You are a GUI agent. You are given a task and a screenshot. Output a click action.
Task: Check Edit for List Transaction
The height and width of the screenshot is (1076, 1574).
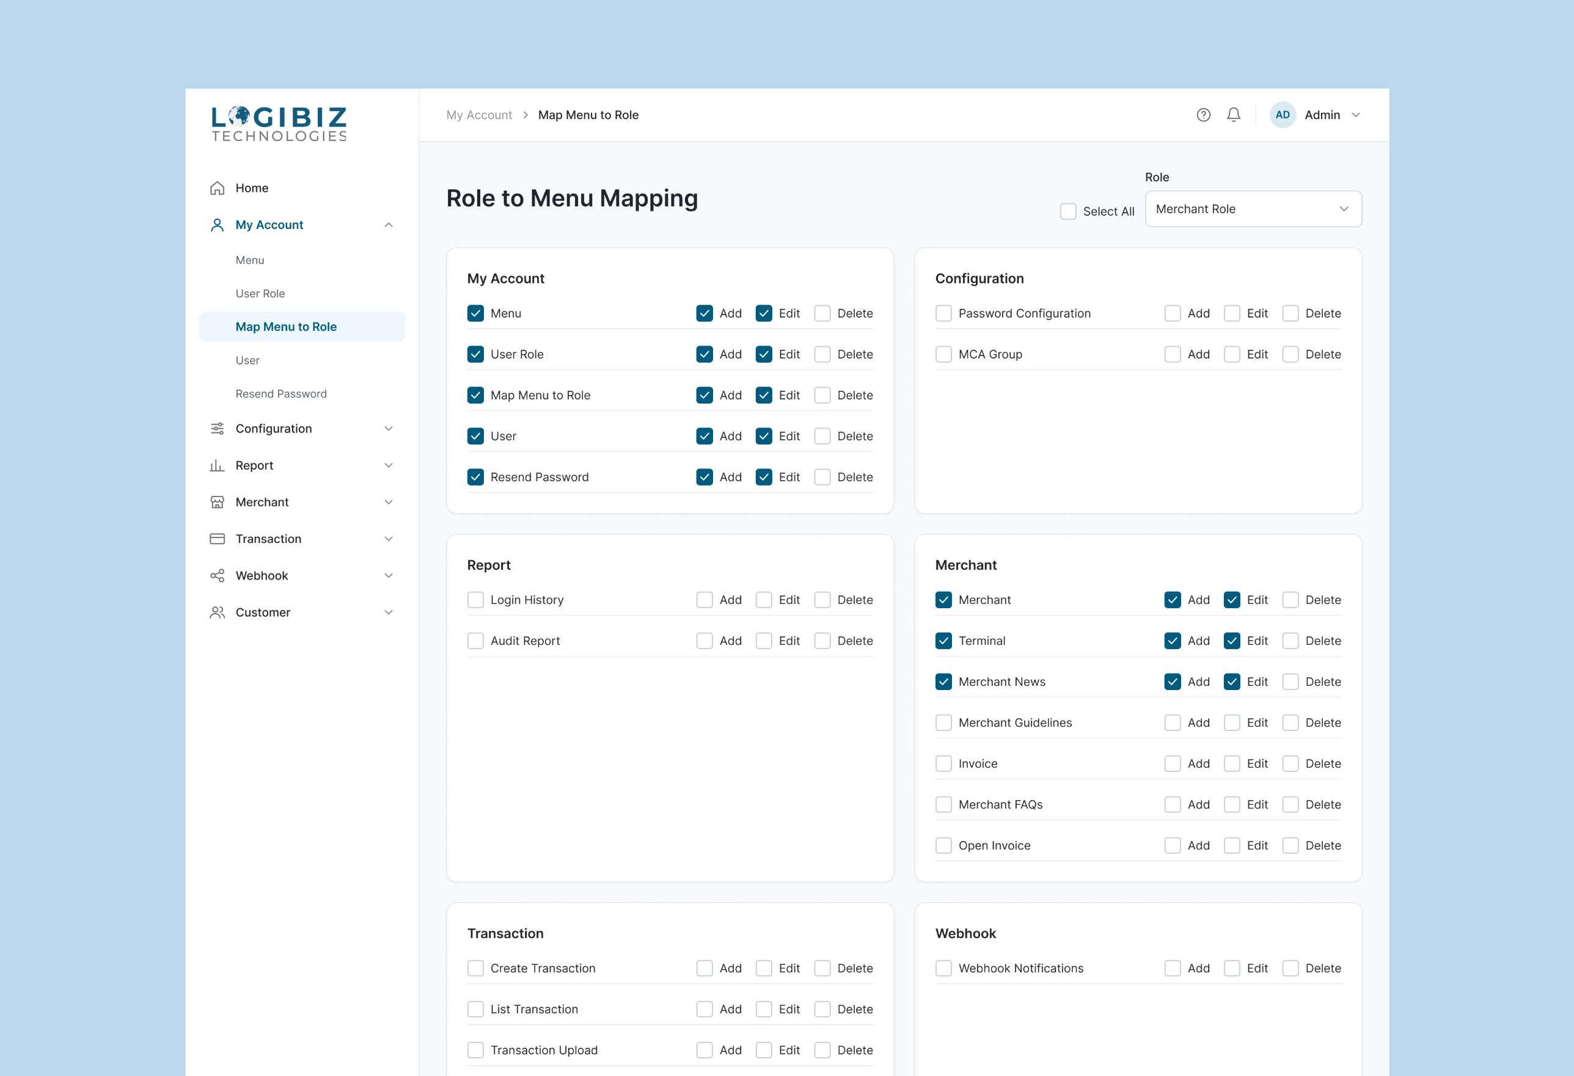point(763,1009)
